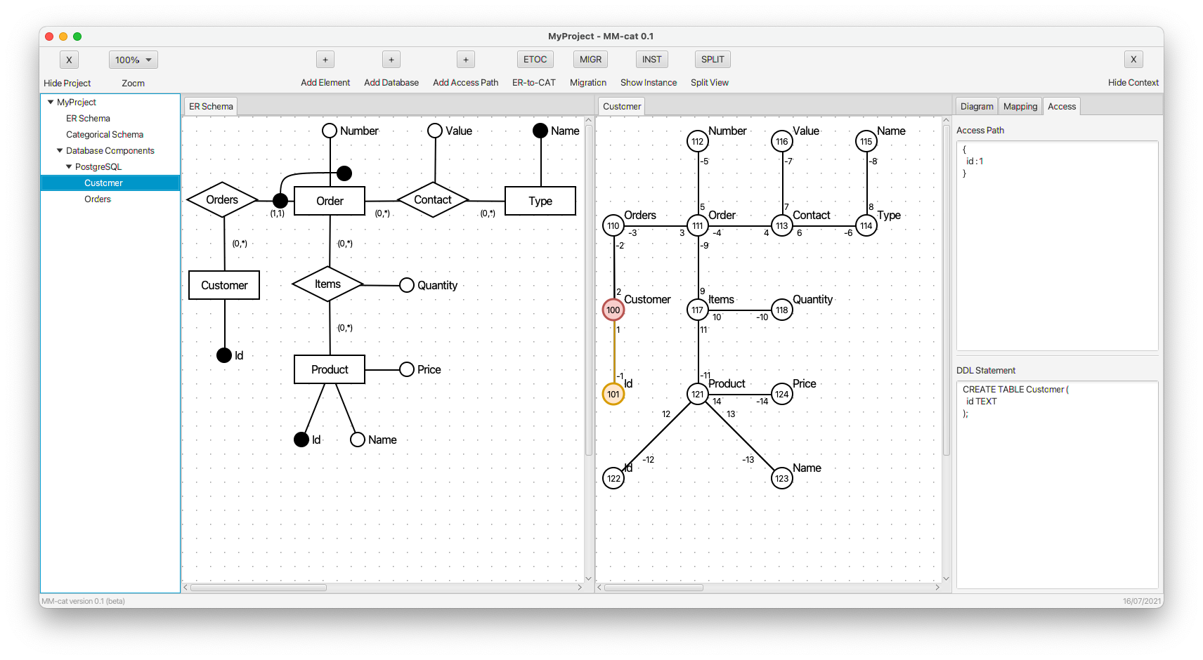Viewport: 1203px width, 660px height.
Task: Select categorical node 124 Price
Action: pos(782,394)
